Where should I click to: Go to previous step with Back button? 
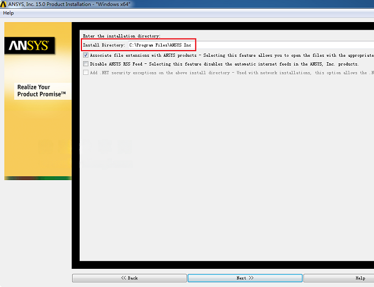coord(129,278)
